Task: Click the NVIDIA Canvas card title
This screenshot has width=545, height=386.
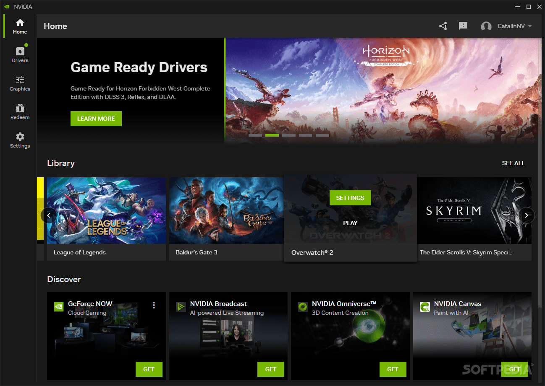Action: coord(458,304)
